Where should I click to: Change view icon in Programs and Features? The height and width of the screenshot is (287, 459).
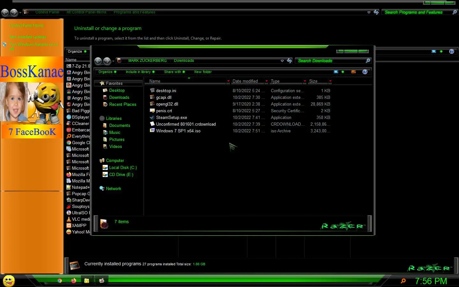(x=434, y=51)
